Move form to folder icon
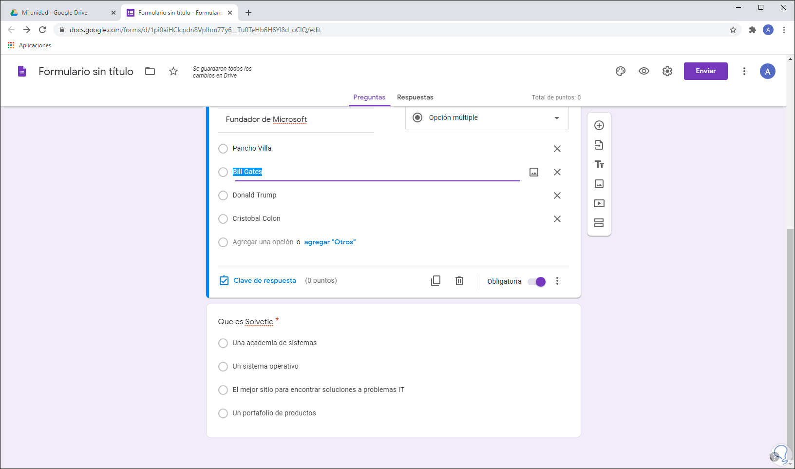The height and width of the screenshot is (469, 795). 150,71
